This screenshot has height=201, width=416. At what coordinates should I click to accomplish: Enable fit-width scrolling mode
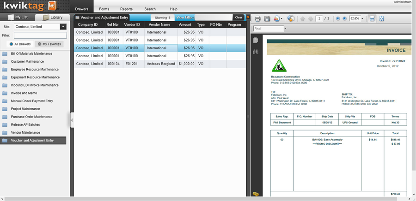[x=372, y=19]
